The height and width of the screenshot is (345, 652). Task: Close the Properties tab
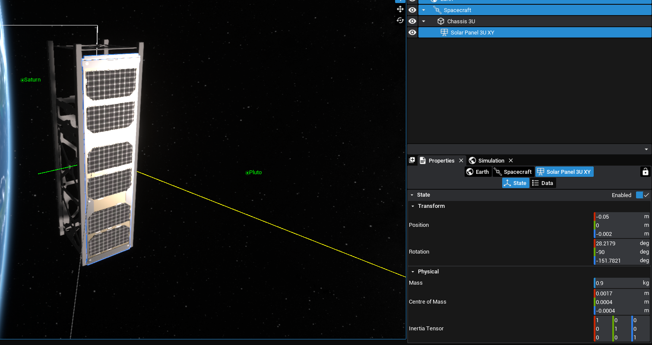461,160
